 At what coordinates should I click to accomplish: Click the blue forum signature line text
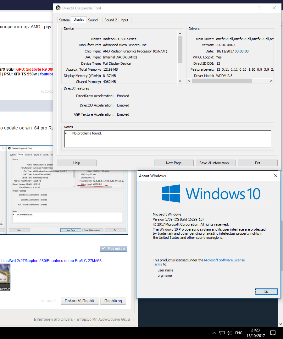[51, 260]
